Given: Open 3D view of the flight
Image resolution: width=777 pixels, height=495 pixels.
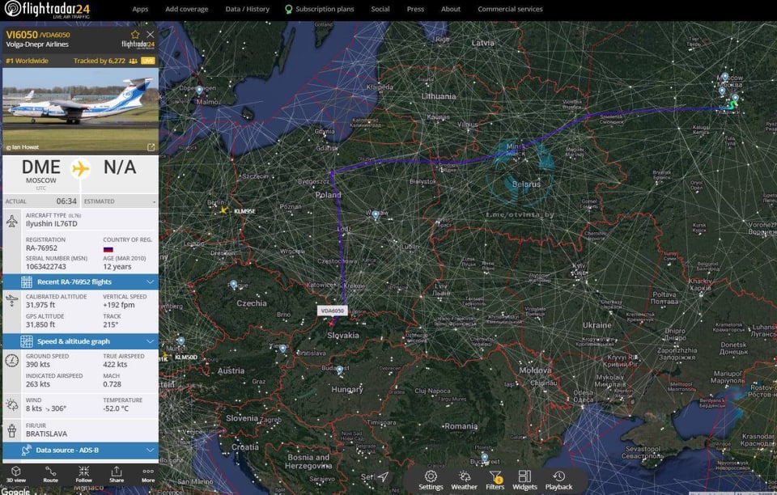Looking at the screenshot, I should tap(16, 474).
